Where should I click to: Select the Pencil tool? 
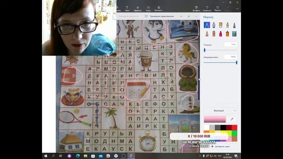[x=207, y=34]
